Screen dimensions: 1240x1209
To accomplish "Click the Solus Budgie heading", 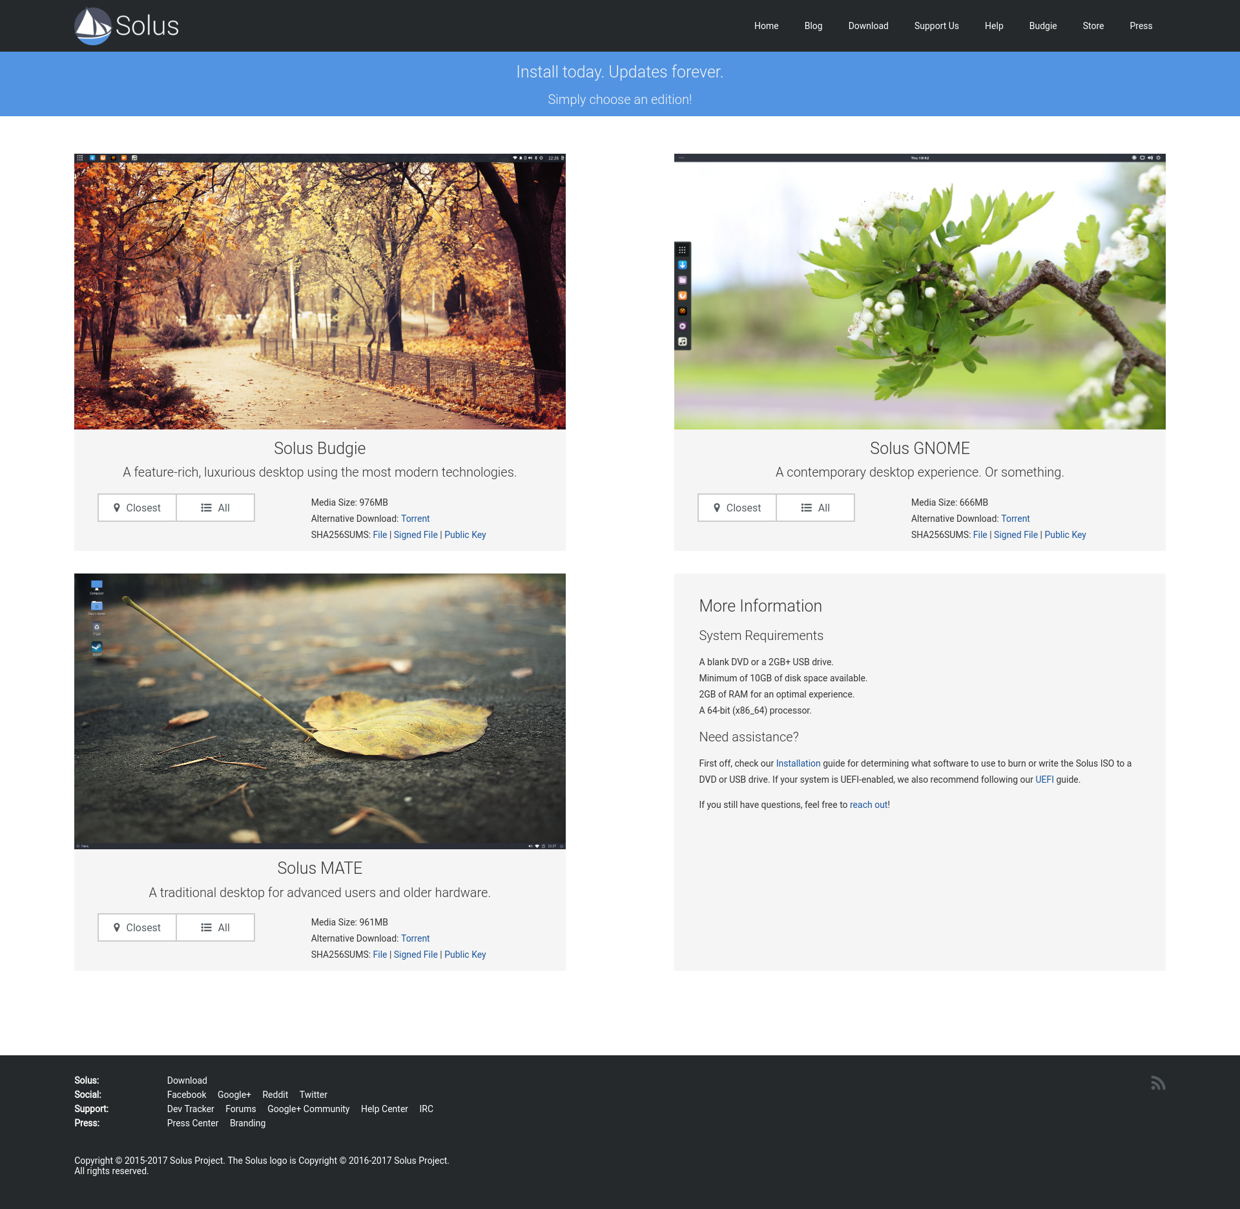I will pyautogui.click(x=320, y=448).
